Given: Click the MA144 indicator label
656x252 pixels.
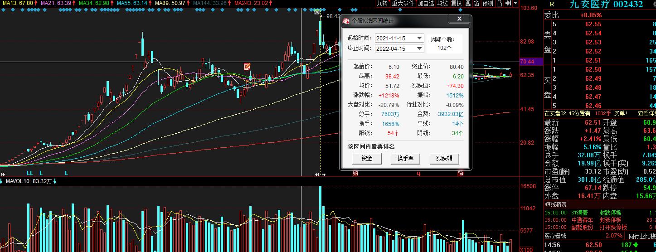Looking at the screenshot, I should click(x=210, y=3).
